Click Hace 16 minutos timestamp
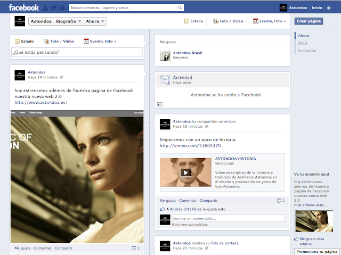 [188, 126]
